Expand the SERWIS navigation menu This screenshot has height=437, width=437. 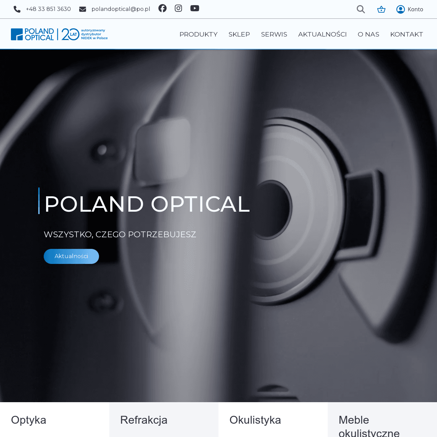coord(274,34)
